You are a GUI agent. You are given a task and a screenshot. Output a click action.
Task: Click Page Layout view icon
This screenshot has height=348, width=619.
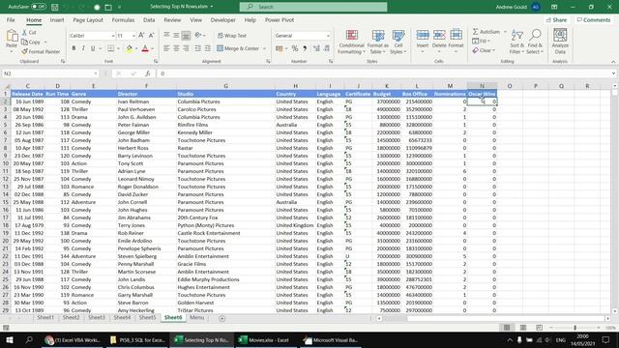coord(522,328)
